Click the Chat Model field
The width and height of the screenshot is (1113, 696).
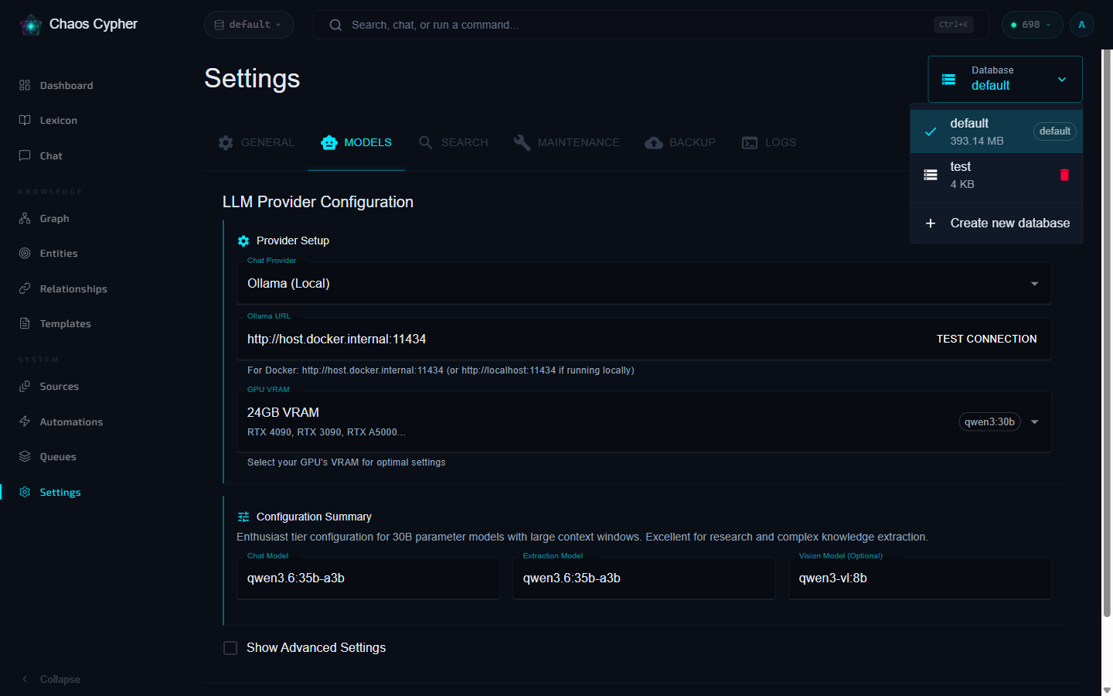368,578
